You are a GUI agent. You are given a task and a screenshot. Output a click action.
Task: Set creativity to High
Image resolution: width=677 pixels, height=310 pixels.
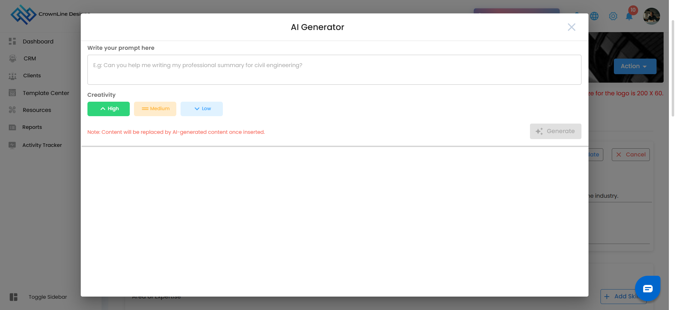click(x=109, y=109)
